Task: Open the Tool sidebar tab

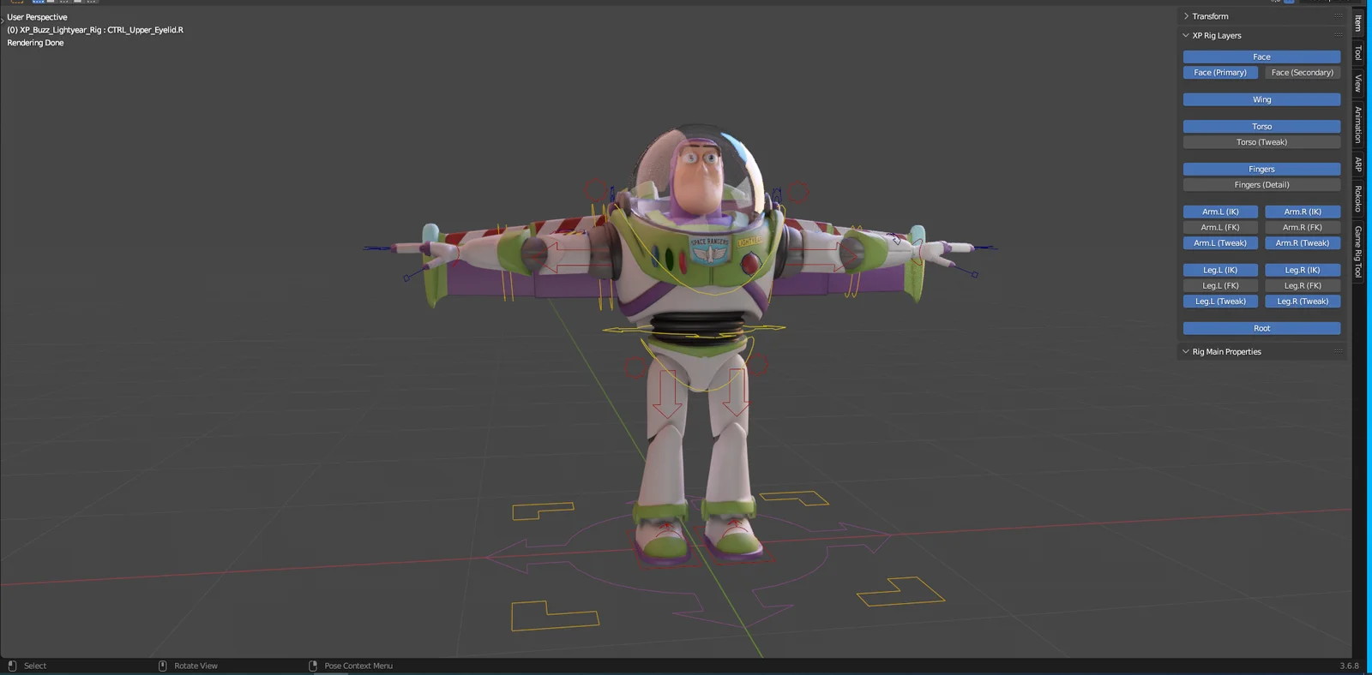Action: tap(1358, 53)
